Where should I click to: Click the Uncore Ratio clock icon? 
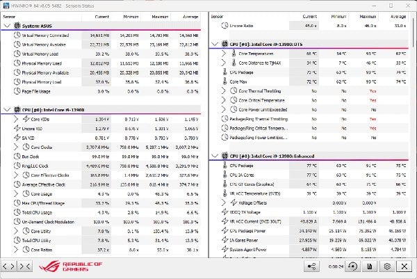pos(225,26)
